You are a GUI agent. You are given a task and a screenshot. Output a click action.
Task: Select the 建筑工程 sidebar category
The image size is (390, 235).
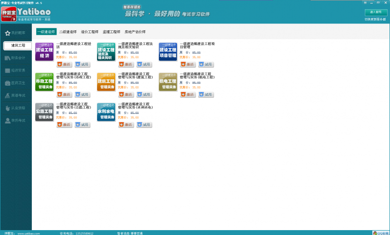pyautogui.click(x=18, y=46)
